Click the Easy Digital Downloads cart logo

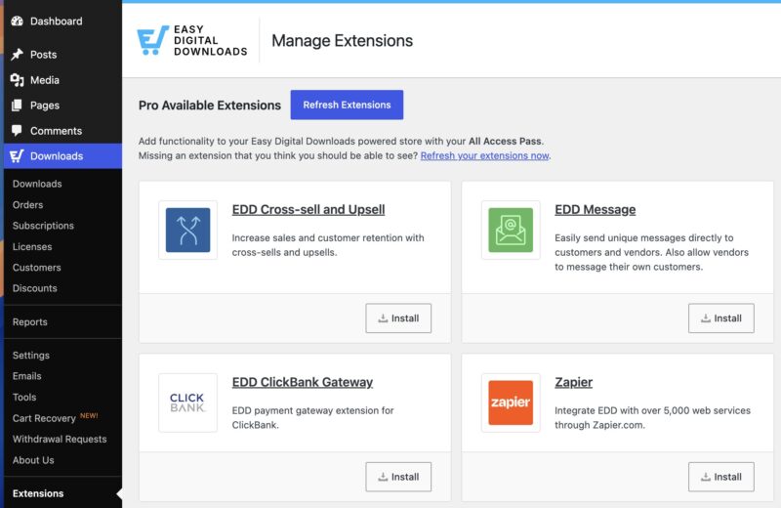click(x=152, y=40)
